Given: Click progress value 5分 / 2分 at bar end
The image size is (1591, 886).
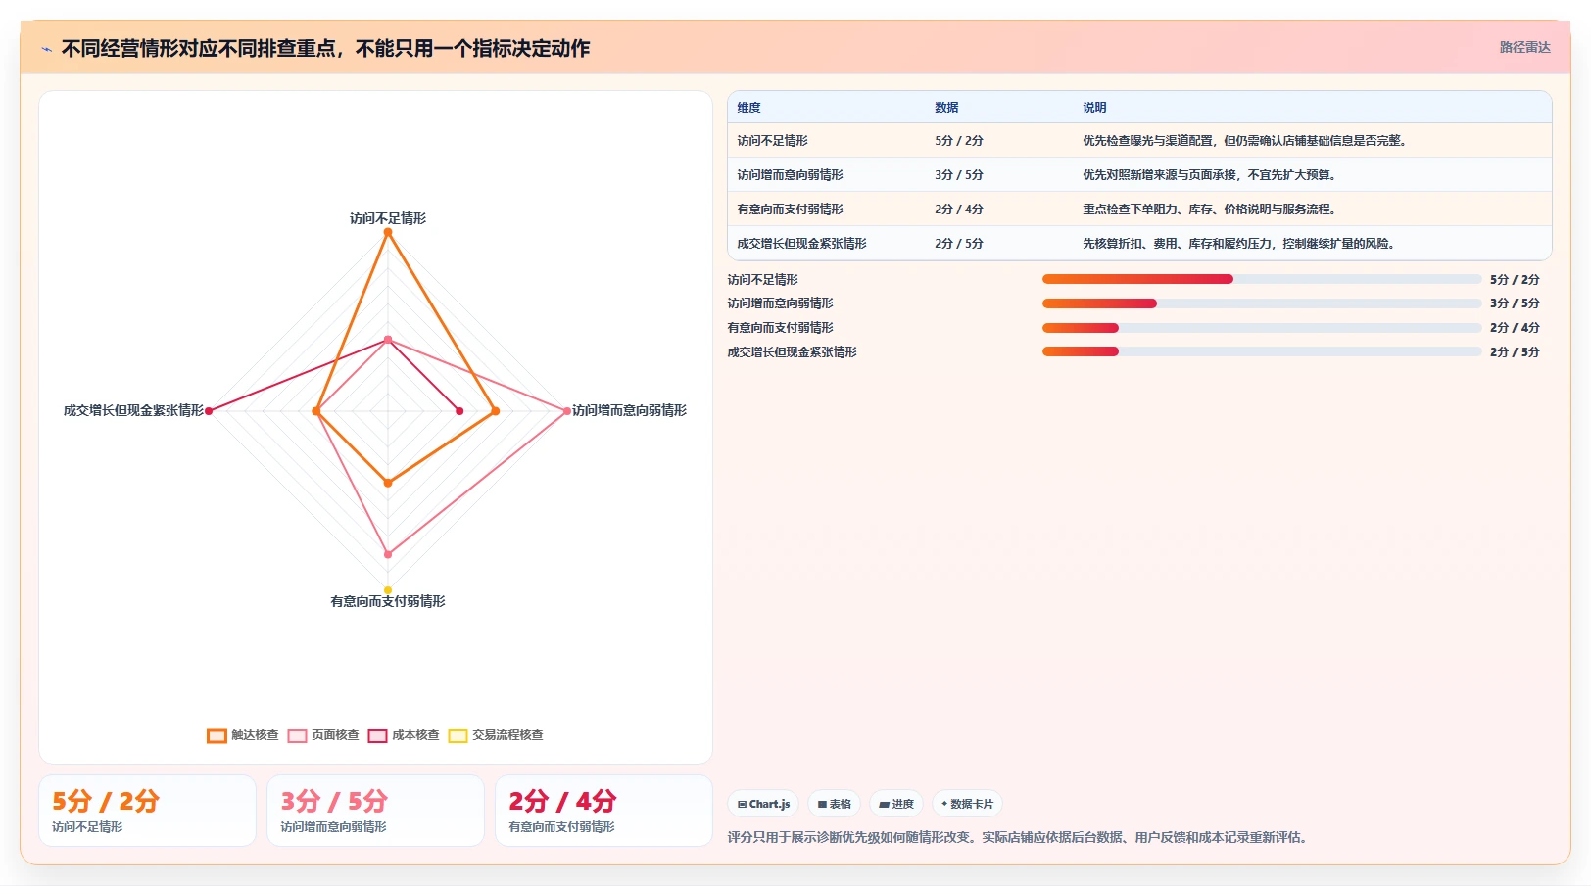Looking at the screenshot, I should click(x=1515, y=279).
